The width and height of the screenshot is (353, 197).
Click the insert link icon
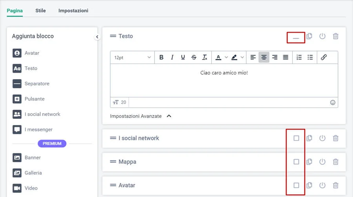coord(324,57)
